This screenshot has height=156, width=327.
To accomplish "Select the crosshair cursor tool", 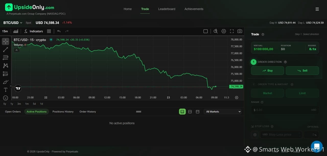I will 5,41.
